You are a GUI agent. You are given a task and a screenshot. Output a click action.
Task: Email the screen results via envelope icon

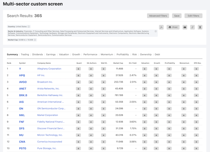click(x=185, y=27)
